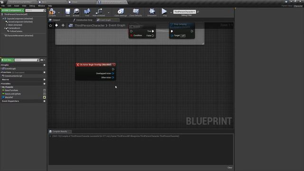Open the Edit menu
Viewport: 304px width, 171px height.
pos(9,6)
